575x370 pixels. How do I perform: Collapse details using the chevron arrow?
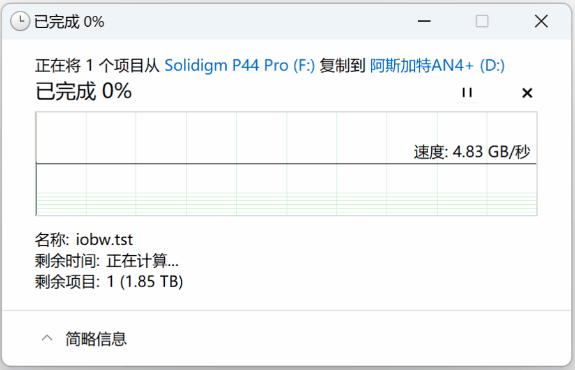click(x=47, y=338)
